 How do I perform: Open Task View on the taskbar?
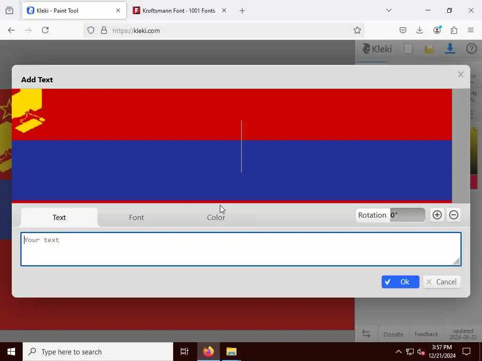[184, 352]
